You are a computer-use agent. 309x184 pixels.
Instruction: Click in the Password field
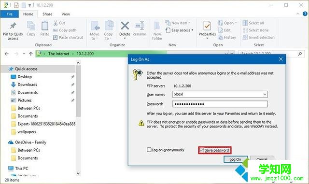pyautogui.click(x=220, y=104)
